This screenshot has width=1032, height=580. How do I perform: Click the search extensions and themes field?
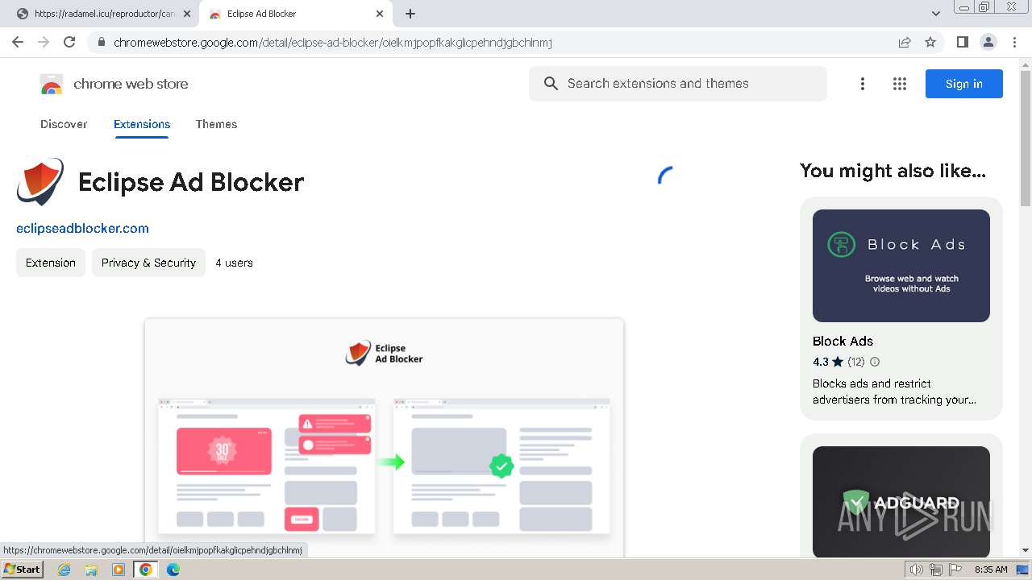(677, 84)
